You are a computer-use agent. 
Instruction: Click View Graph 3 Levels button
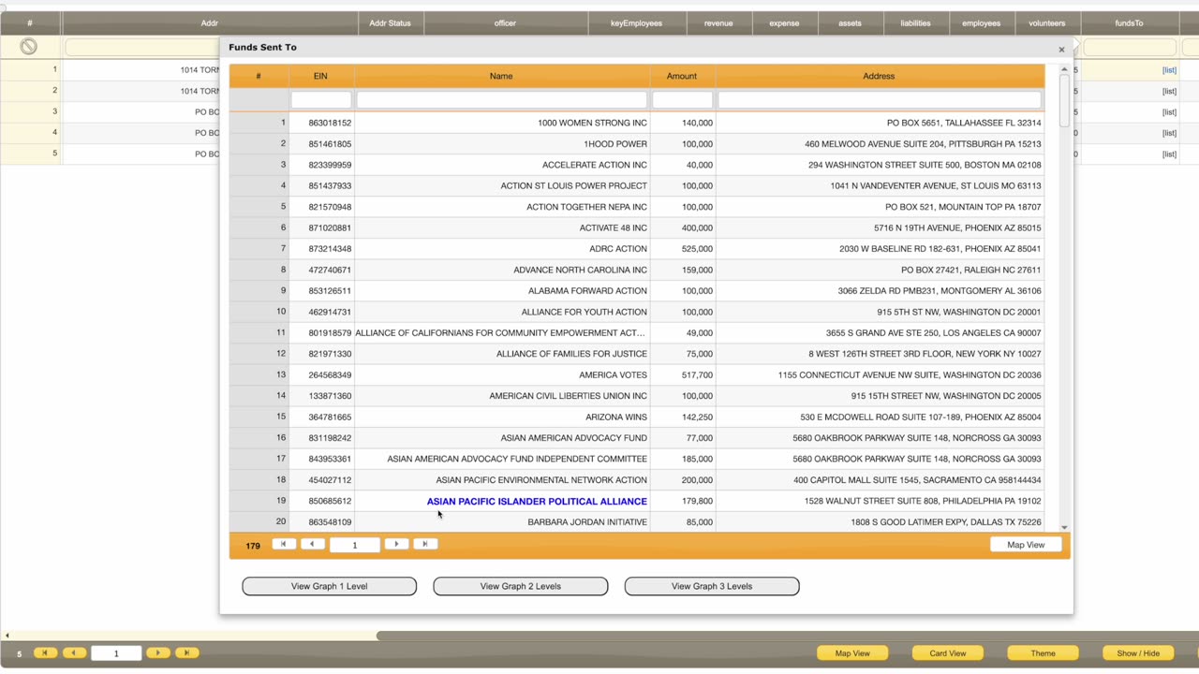coord(711,586)
